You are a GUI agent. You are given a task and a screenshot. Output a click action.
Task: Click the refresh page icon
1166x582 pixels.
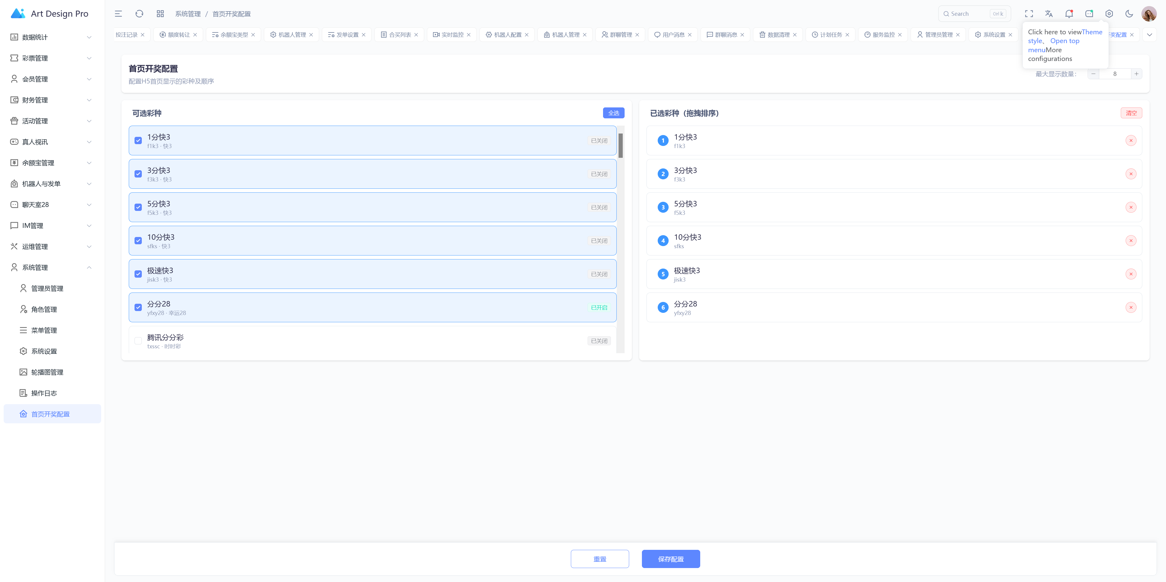pyautogui.click(x=139, y=14)
